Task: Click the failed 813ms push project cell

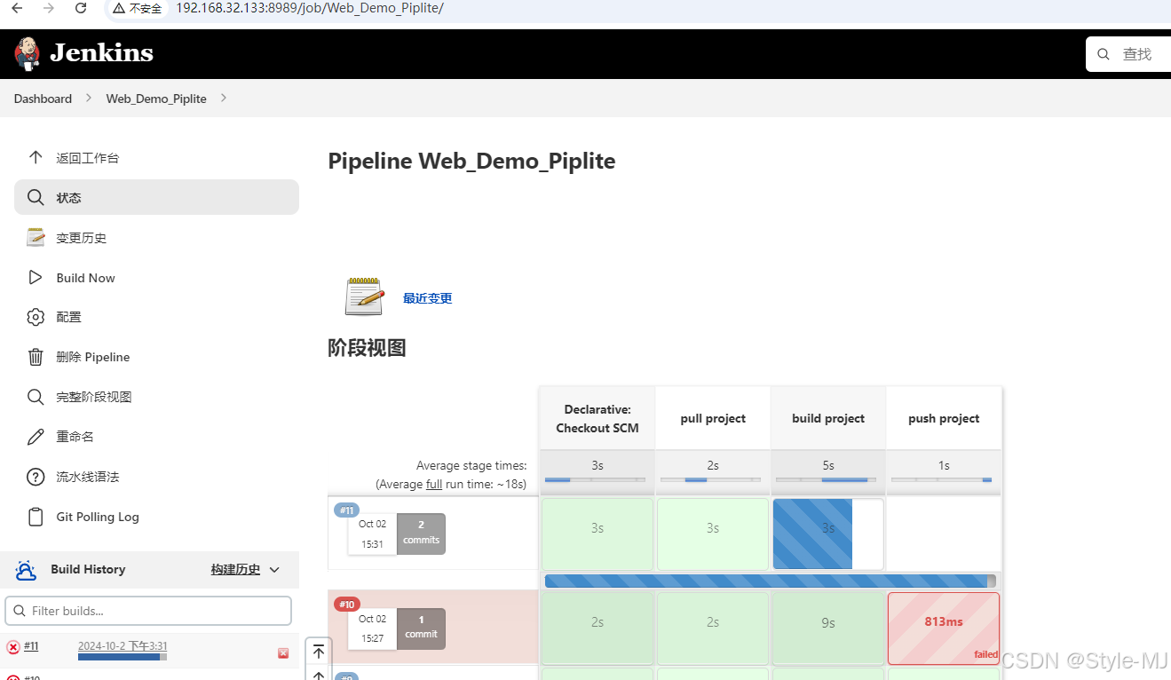Action: click(944, 629)
